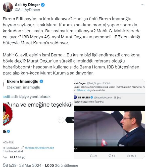
Task: Click the view statistics icon showing 249 B
Action: (128, 156)
